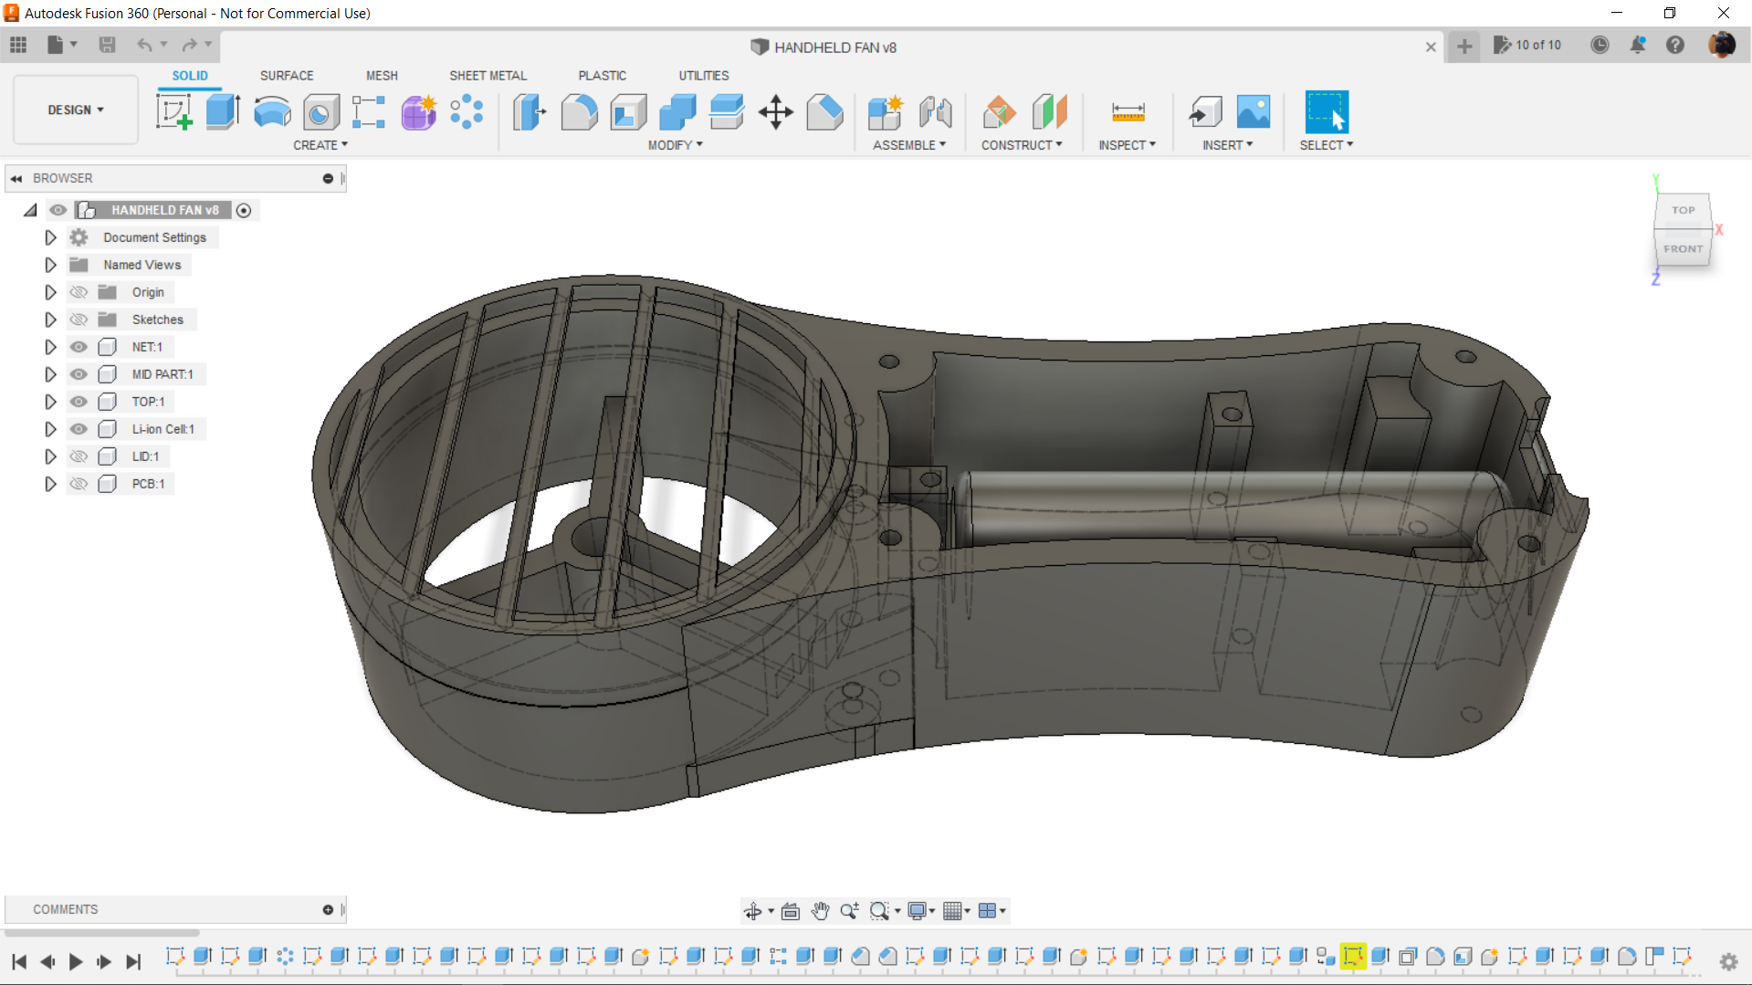Switch to the SHEET METAL tab

point(488,76)
